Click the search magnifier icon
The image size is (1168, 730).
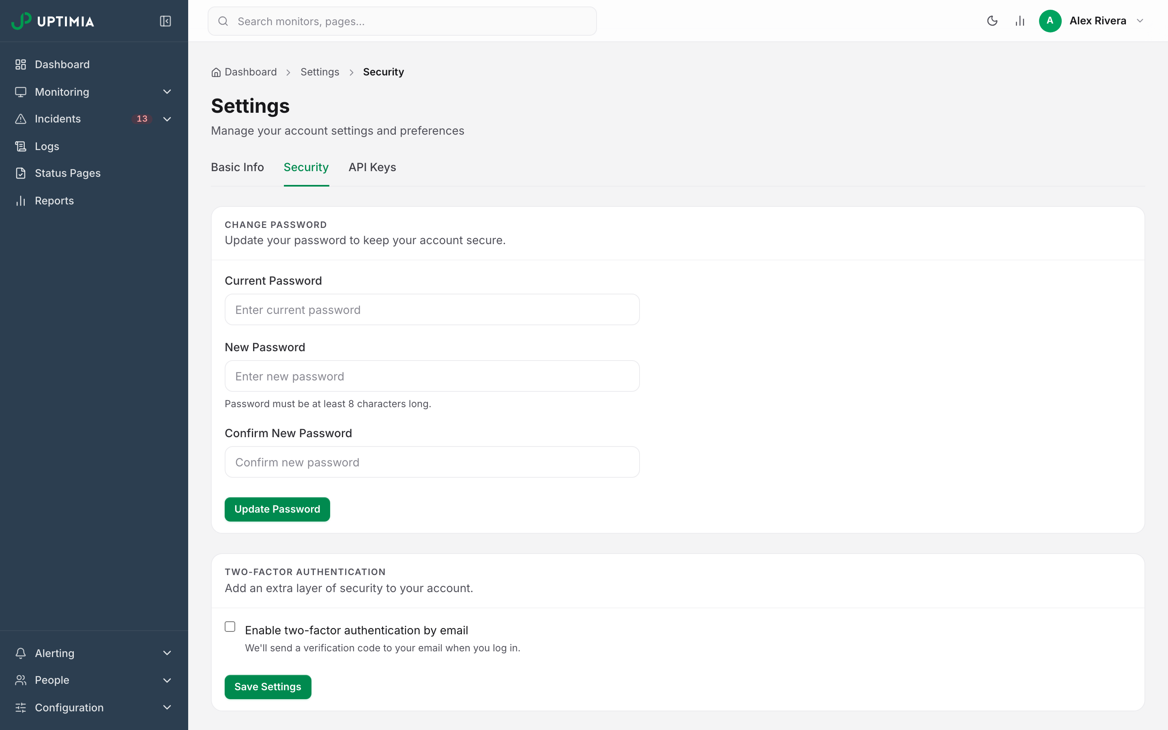click(x=223, y=21)
